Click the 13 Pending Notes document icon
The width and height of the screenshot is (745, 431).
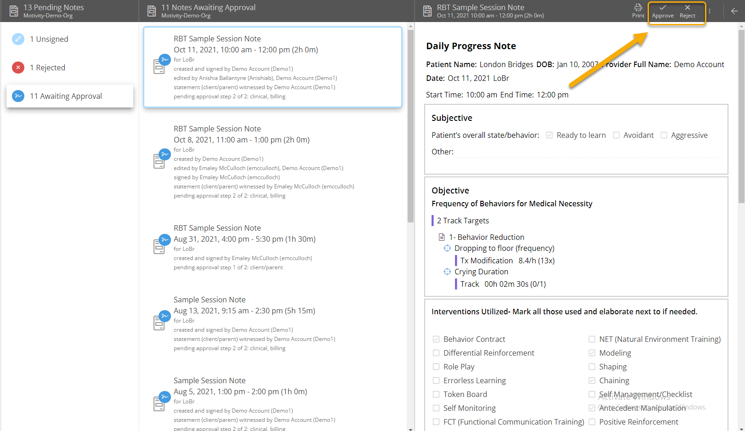(x=14, y=11)
